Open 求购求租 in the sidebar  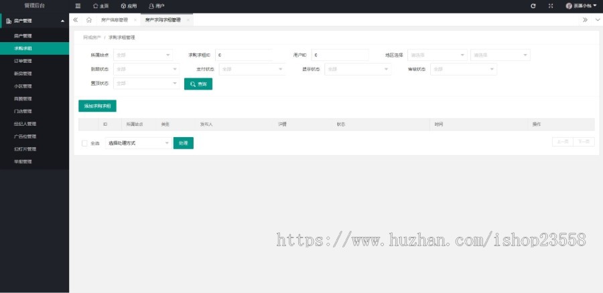[x=35, y=48]
